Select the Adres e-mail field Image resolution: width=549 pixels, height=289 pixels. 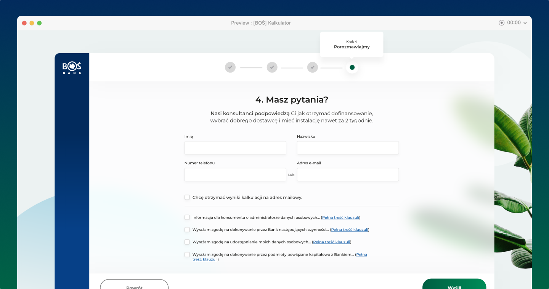tap(348, 175)
